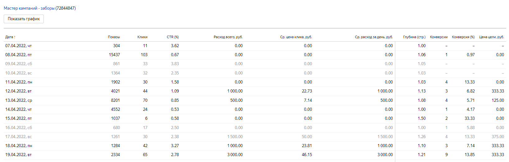509x162 pixels.
Task: Select the Ср. цена клика, руб. header
Action: 296,37
